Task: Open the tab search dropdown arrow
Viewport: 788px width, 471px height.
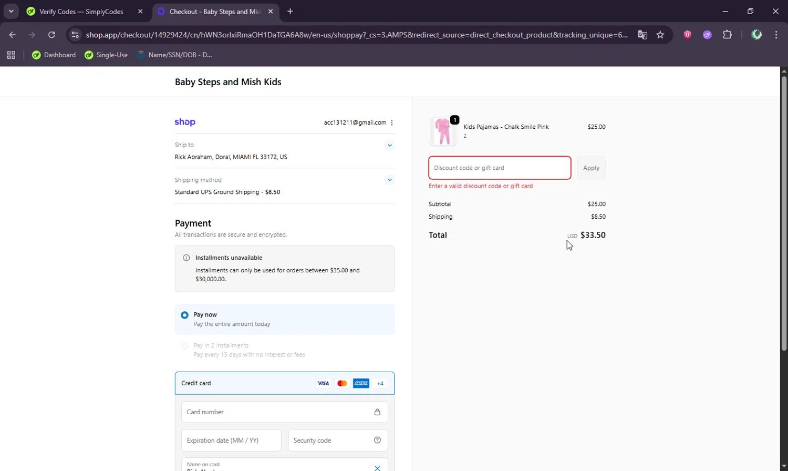Action: click(x=11, y=11)
